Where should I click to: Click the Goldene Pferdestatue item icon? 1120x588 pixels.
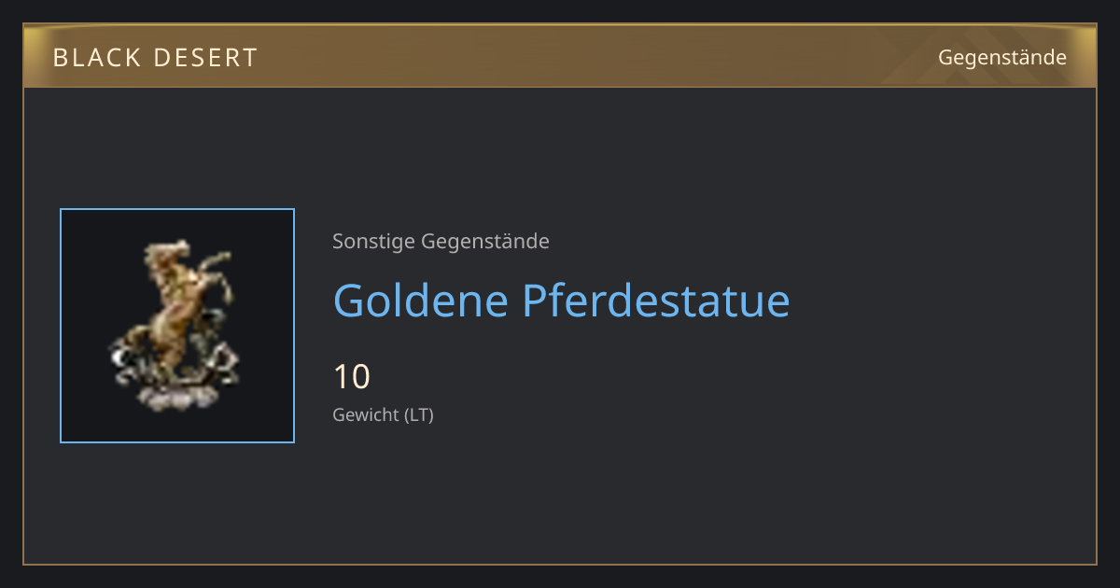[x=177, y=326]
